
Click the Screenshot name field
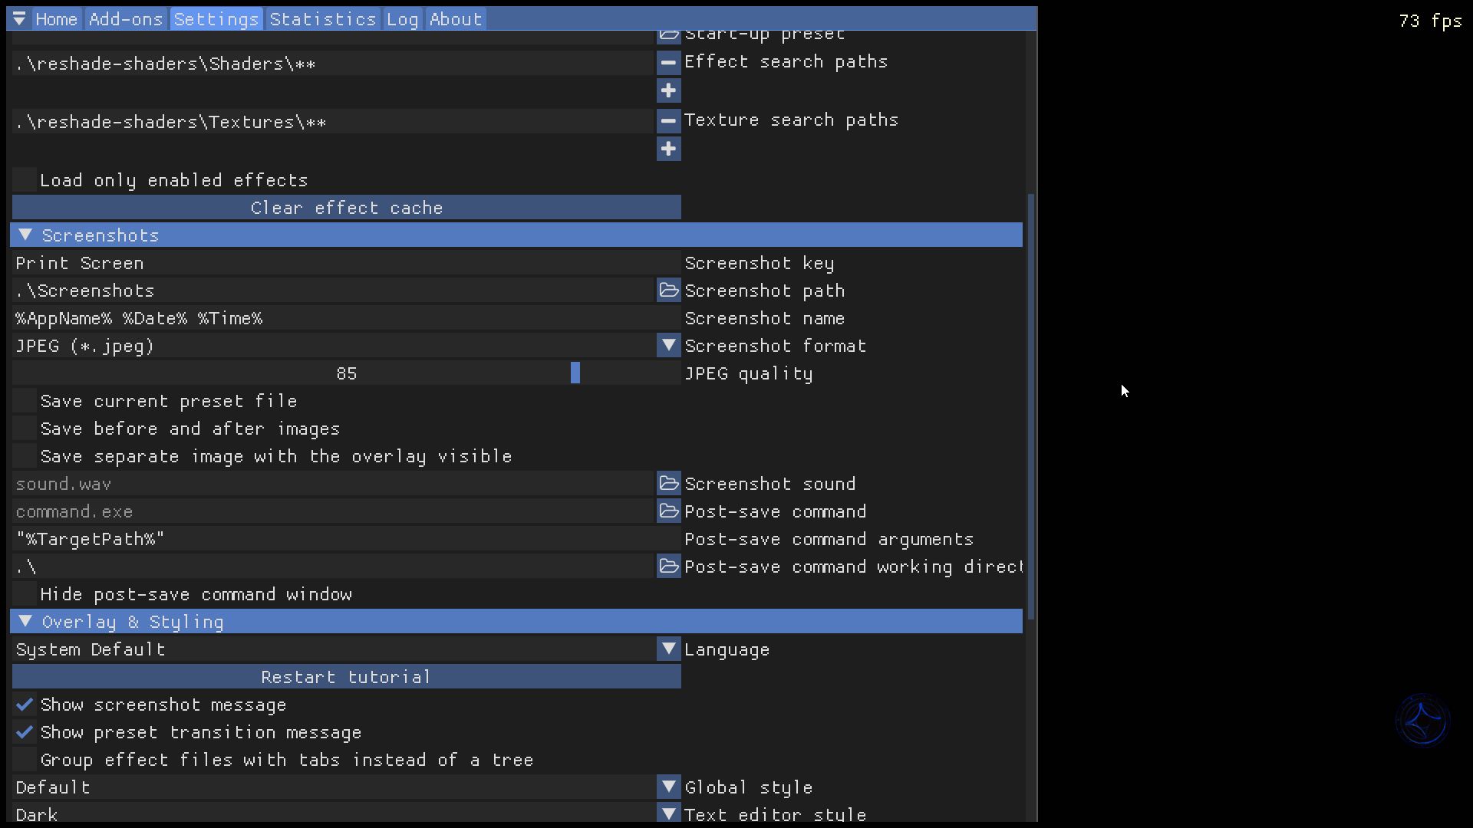[x=347, y=318]
